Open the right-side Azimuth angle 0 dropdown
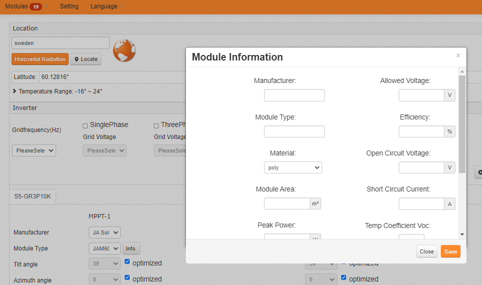 [321, 279]
